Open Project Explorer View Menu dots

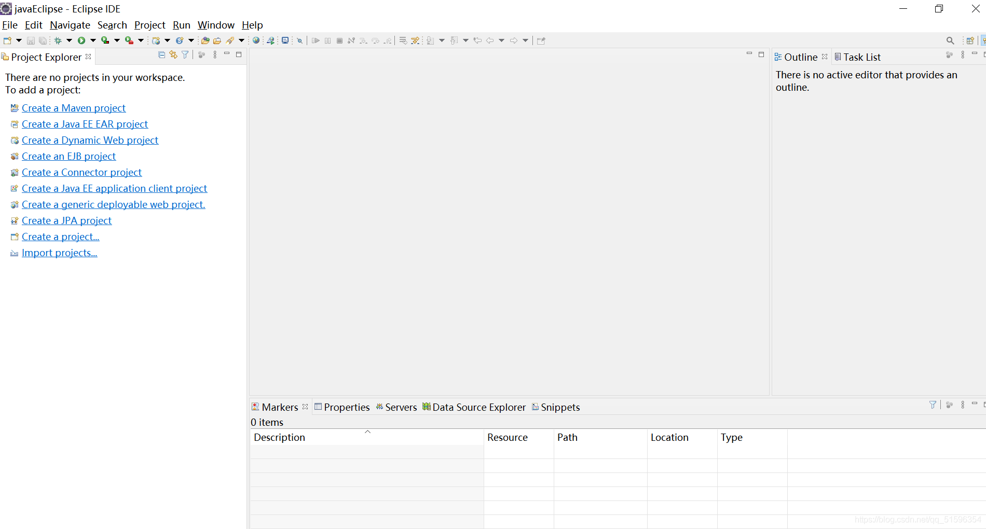(x=215, y=54)
